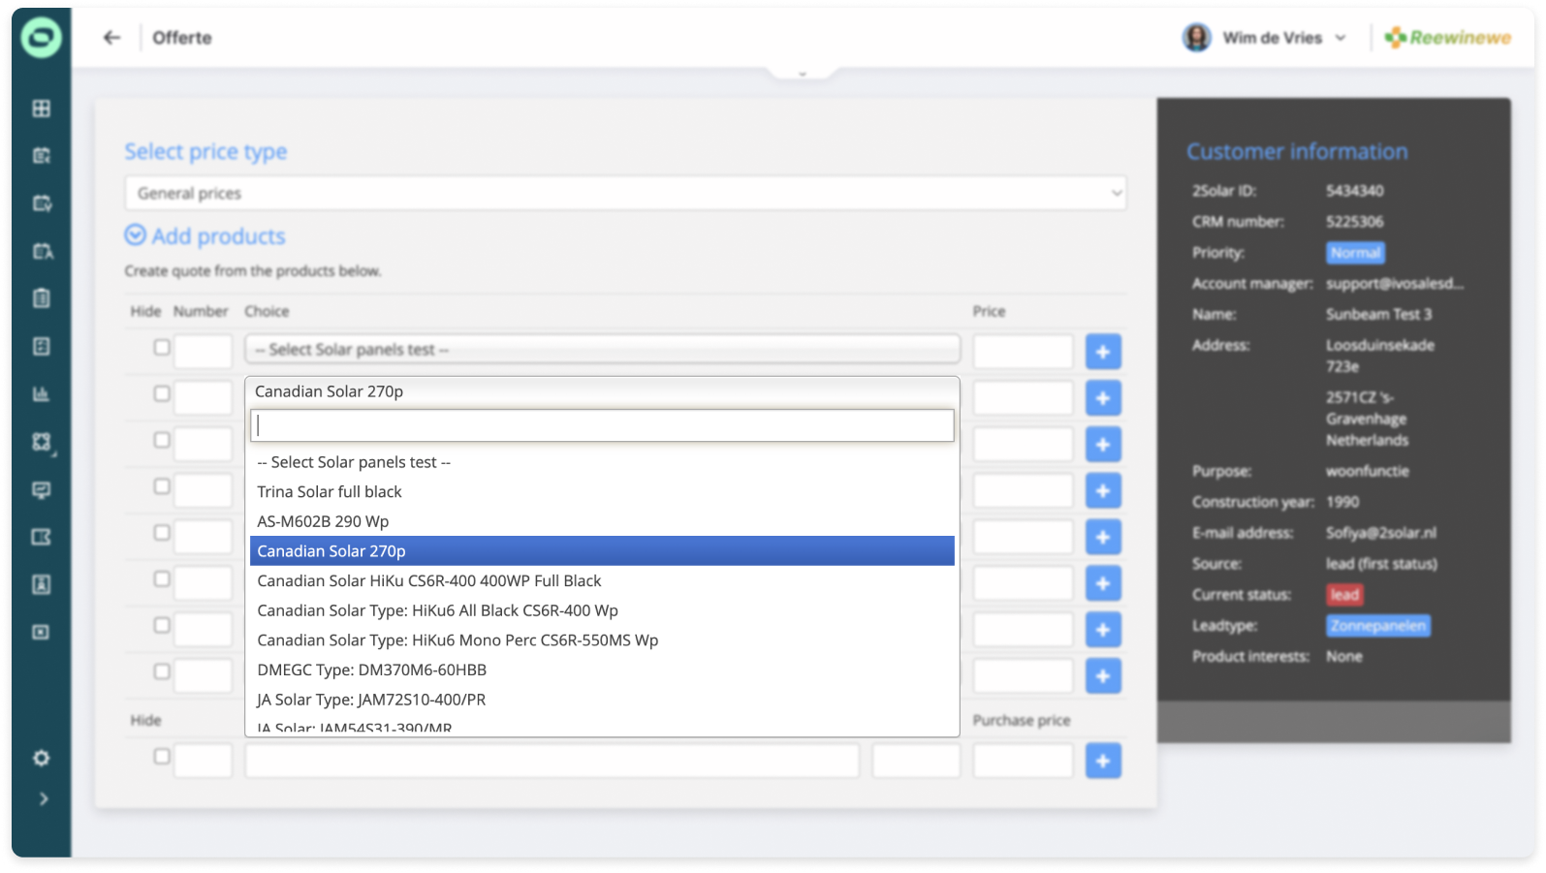Open the bar chart reports sidebar icon
The image size is (1546, 873).
tap(42, 394)
